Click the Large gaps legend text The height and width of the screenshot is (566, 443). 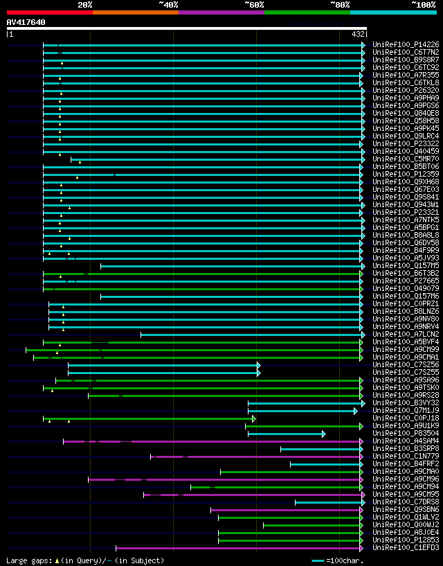click(30, 560)
